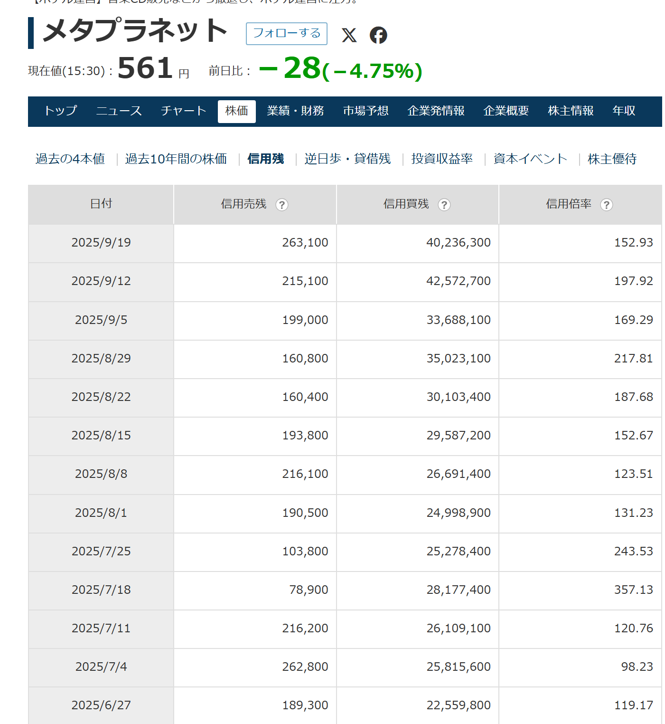The image size is (665, 724).
Task: Click buy balance value 29,587,200
Action: tap(459, 436)
